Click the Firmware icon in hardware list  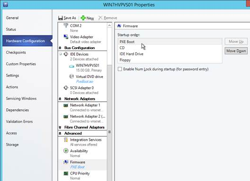66,162
